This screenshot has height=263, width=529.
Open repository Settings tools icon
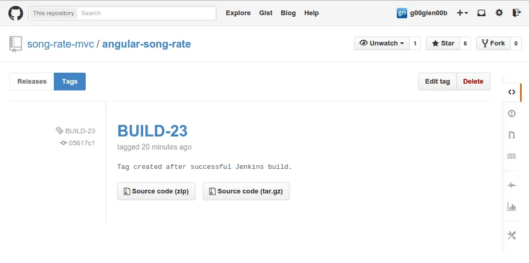point(512,235)
